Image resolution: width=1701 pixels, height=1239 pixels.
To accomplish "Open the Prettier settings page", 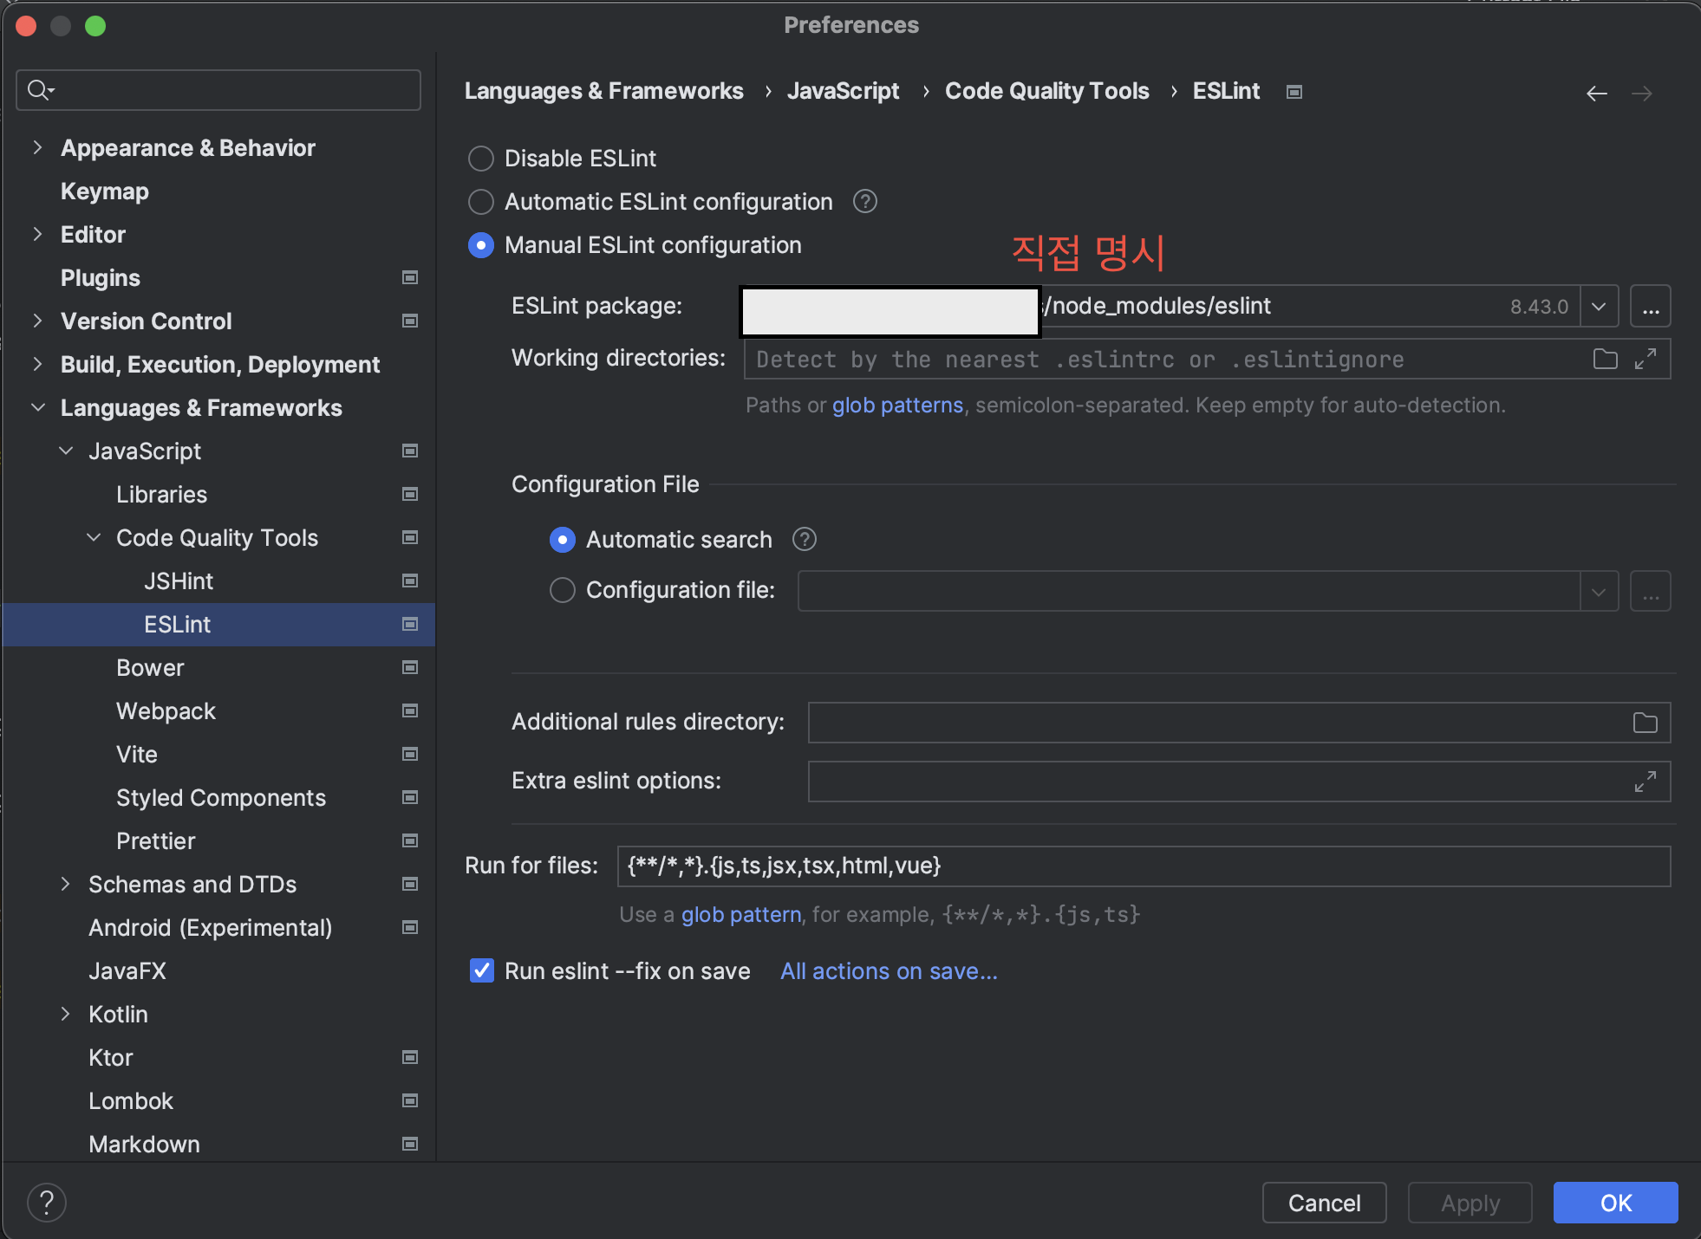I will coord(156,841).
